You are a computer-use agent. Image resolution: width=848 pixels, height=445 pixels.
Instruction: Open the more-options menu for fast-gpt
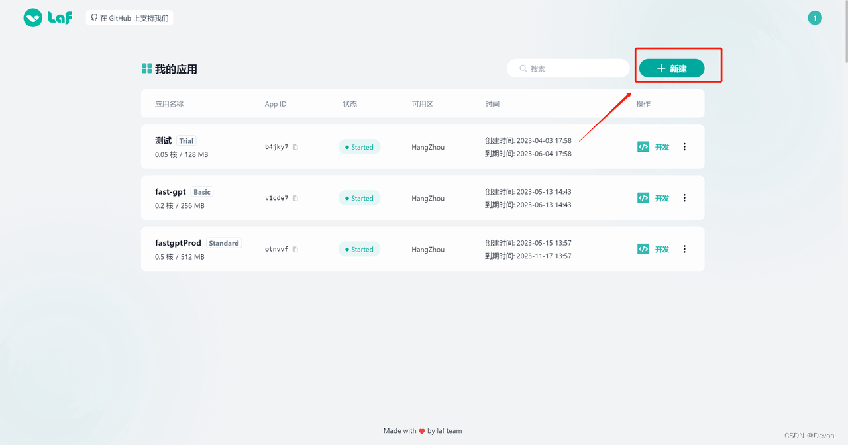point(684,198)
